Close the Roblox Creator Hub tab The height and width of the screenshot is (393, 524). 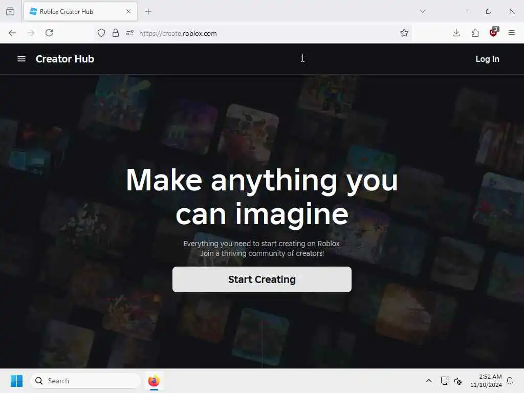click(x=128, y=11)
